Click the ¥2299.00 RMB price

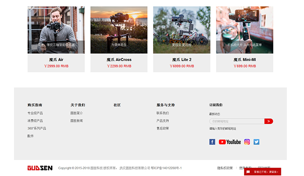pyautogui.click(x=119, y=66)
